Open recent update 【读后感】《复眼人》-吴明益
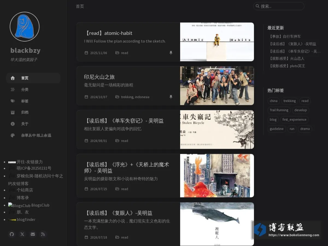This screenshot has height=246, width=328. point(292,44)
